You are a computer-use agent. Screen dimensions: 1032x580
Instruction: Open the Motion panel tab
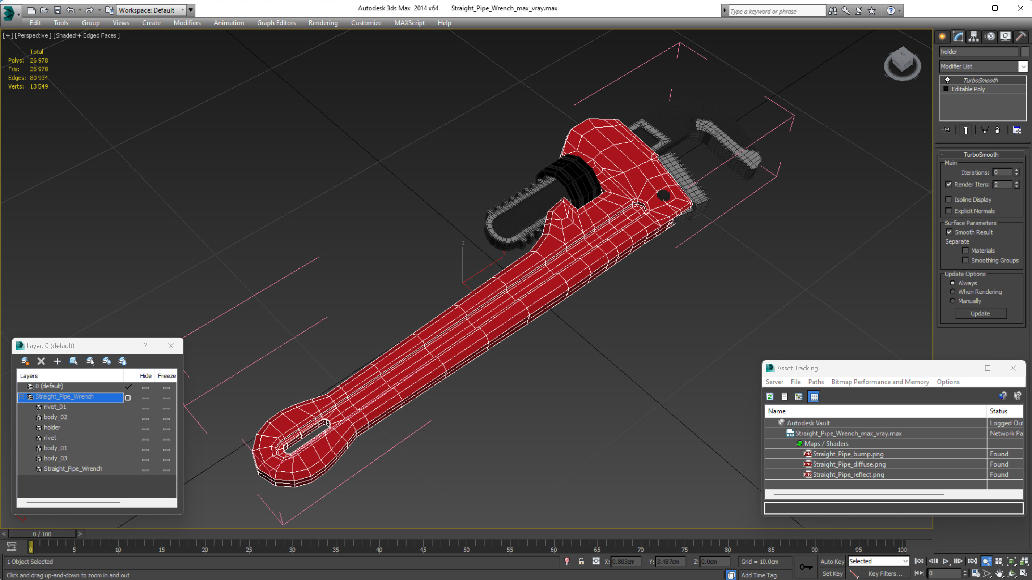990,36
